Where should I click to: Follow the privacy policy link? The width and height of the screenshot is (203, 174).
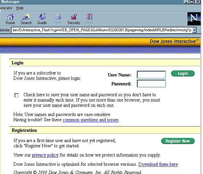[45, 155]
